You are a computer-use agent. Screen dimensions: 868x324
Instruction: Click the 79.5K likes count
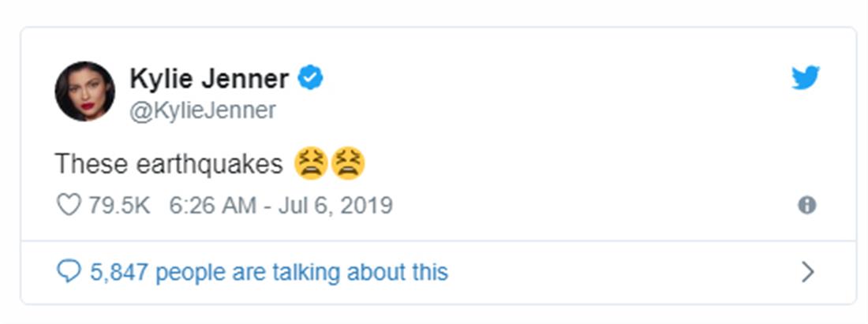pos(119,206)
